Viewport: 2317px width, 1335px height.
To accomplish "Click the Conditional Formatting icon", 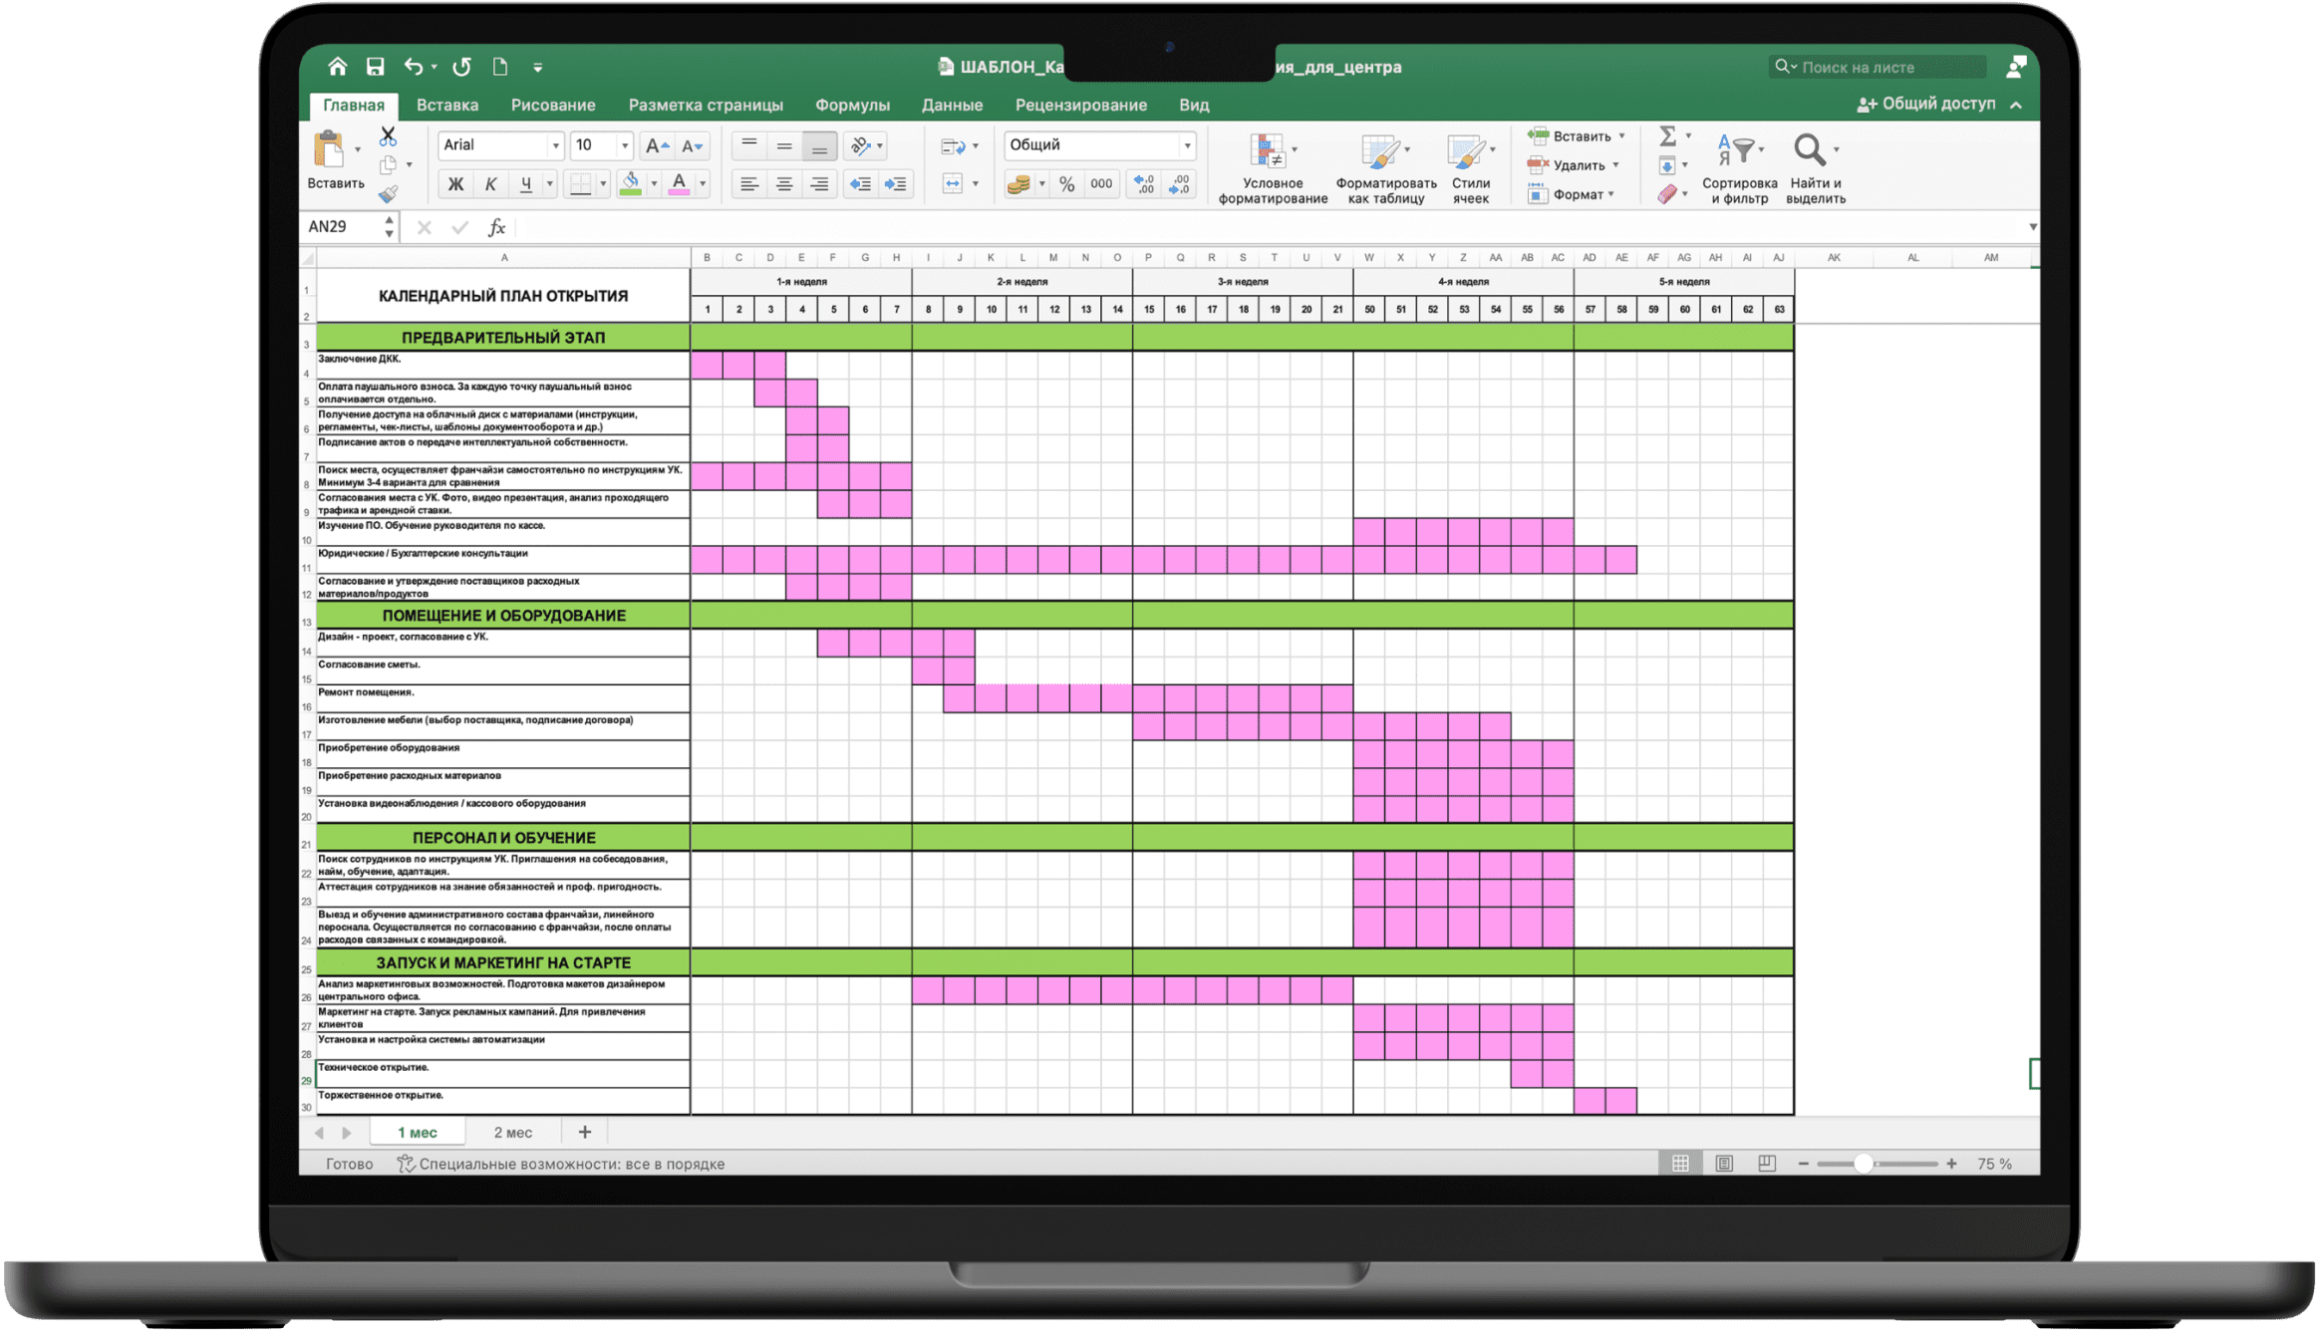I will pos(1270,151).
